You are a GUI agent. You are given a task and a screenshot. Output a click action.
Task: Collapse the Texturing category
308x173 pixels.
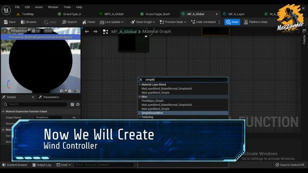point(140,117)
